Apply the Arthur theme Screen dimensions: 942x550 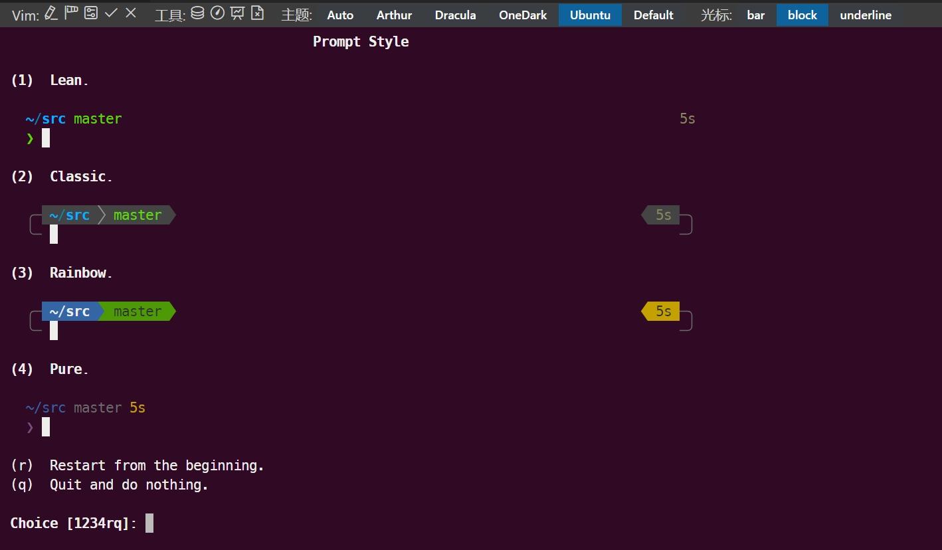[x=394, y=15]
